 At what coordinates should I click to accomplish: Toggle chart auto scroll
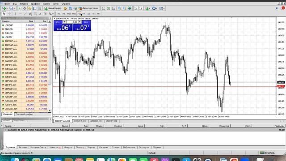coord(136,8)
